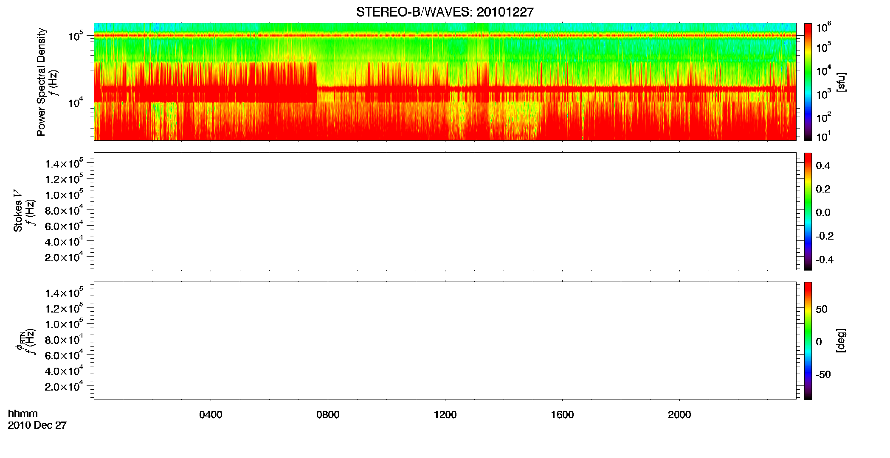Click the 1600 time axis label

tap(562, 415)
